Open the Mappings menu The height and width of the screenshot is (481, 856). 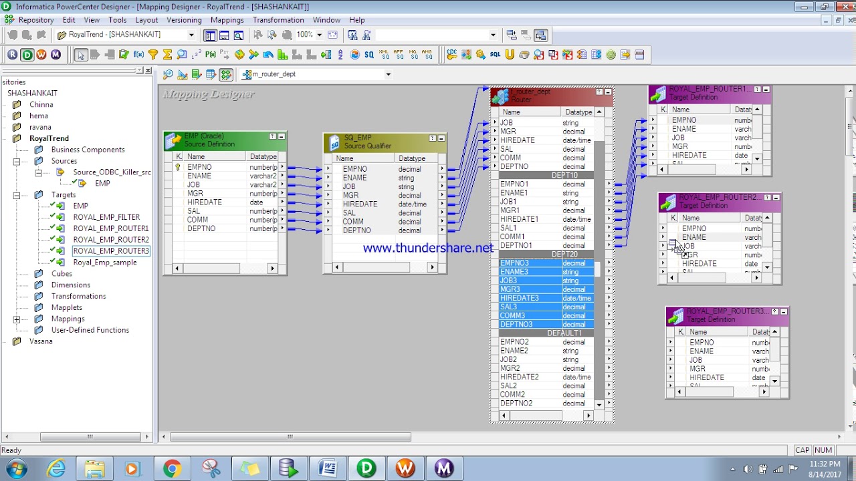pos(227,20)
